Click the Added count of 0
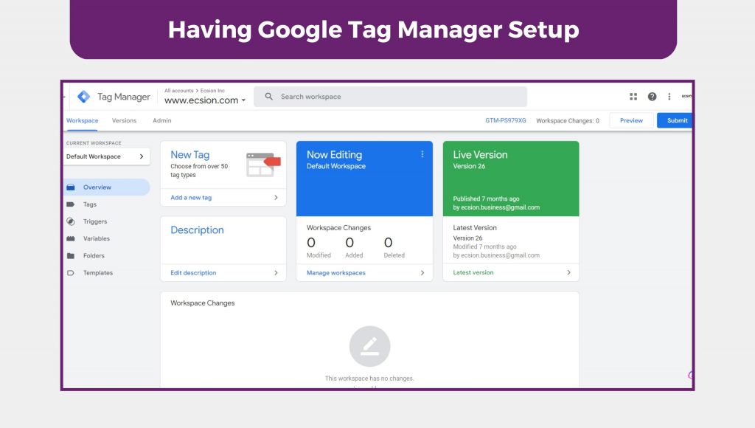 349,243
